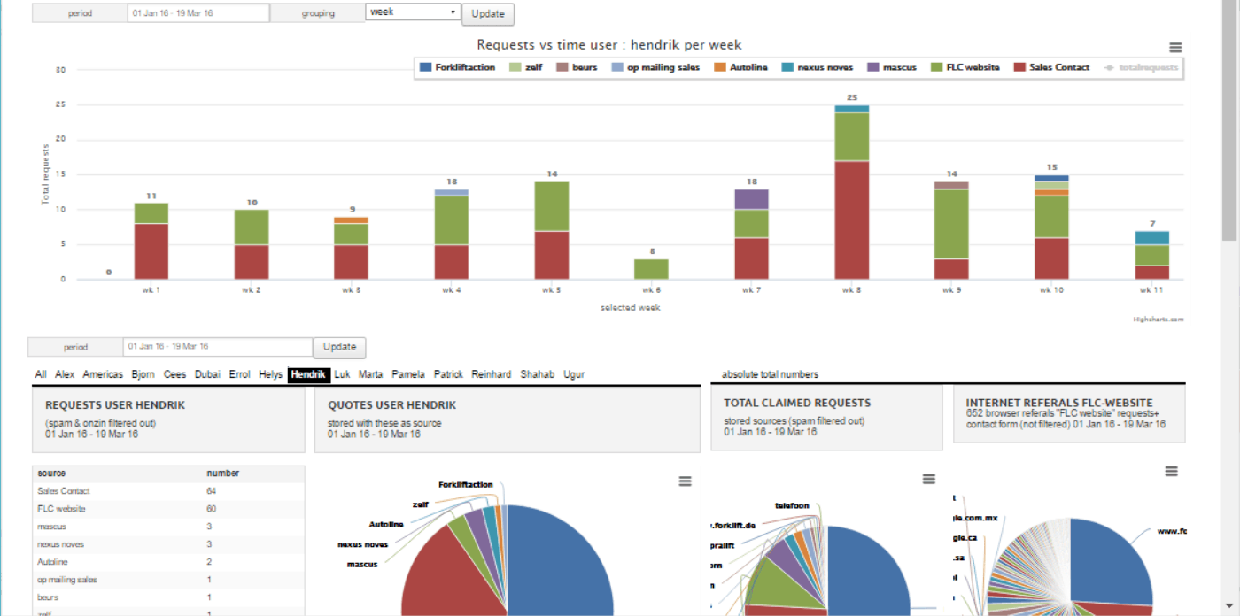Hide the op mailing sales legend series

655,67
